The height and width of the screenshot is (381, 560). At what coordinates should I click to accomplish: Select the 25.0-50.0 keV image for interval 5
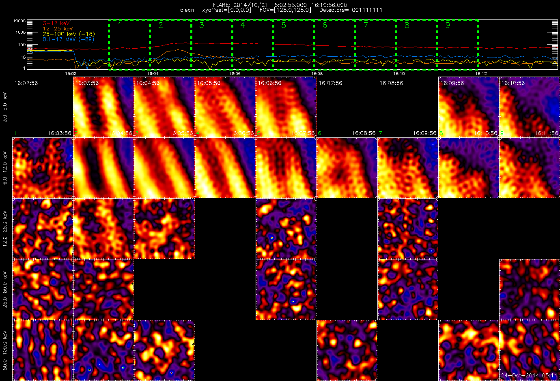point(286,289)
